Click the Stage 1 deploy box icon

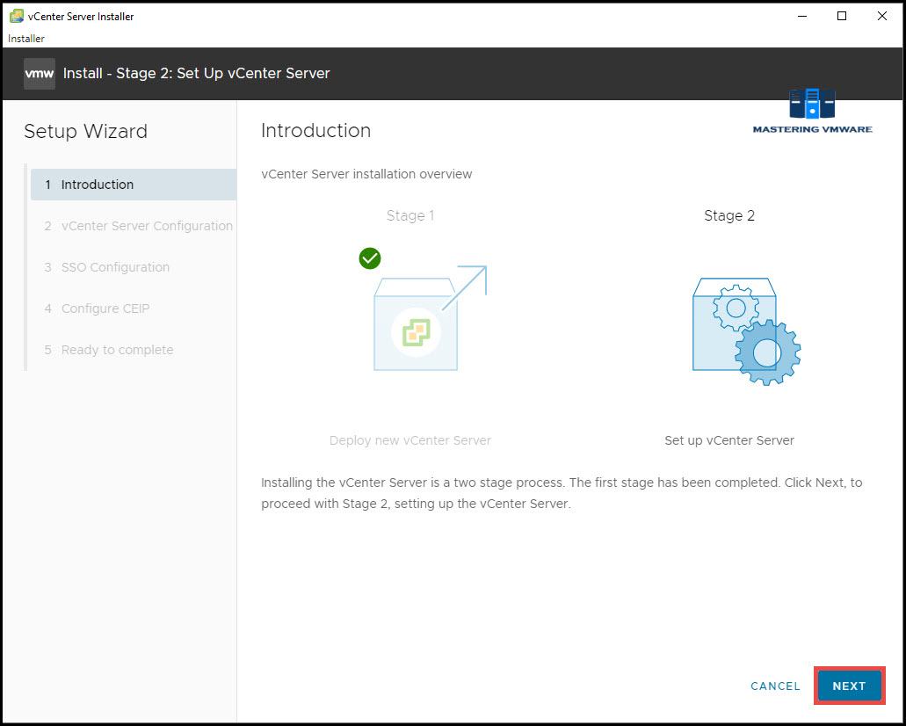coord(430,318)
